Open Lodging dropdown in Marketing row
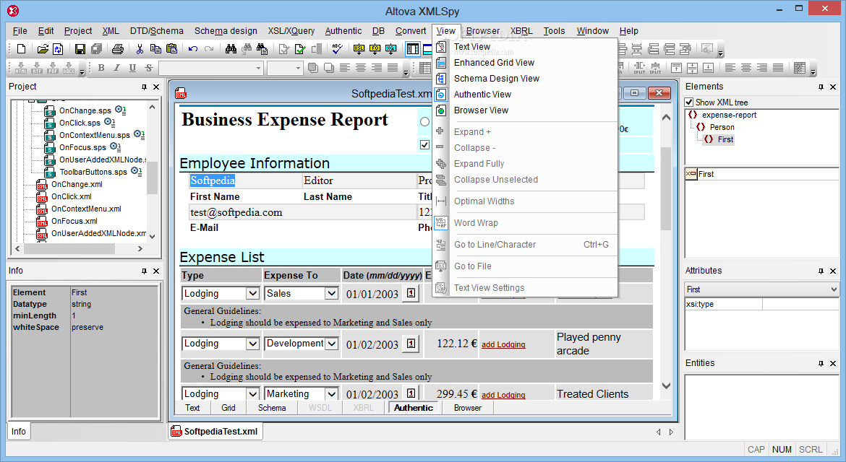 [x=252, y=394]
